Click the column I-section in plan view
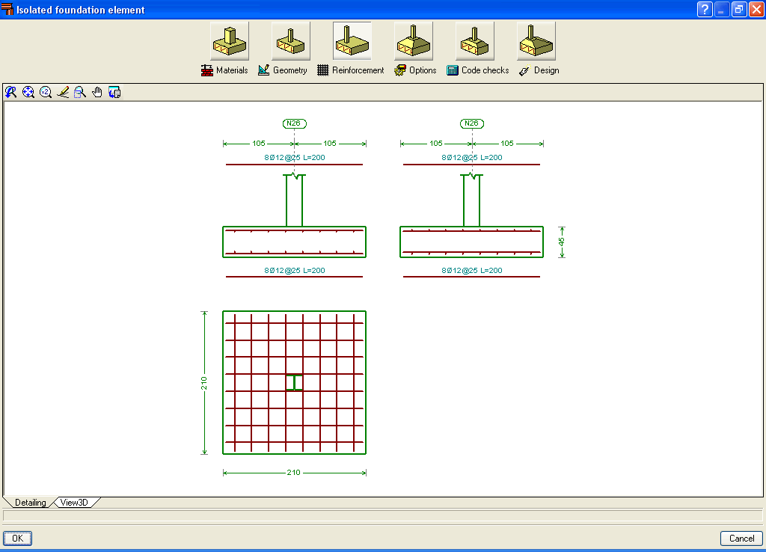This screenshot has width=766, height=552. [294, 382]
